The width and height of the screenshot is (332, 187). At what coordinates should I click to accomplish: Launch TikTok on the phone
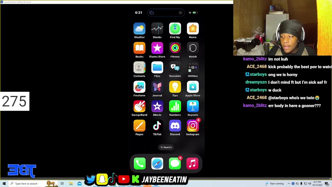pos(157,126)
